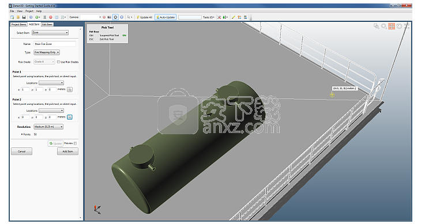Click the save disk icon in toolbar
The width and height of the screenshot is (440, 224).
click(x=24, y=17)
